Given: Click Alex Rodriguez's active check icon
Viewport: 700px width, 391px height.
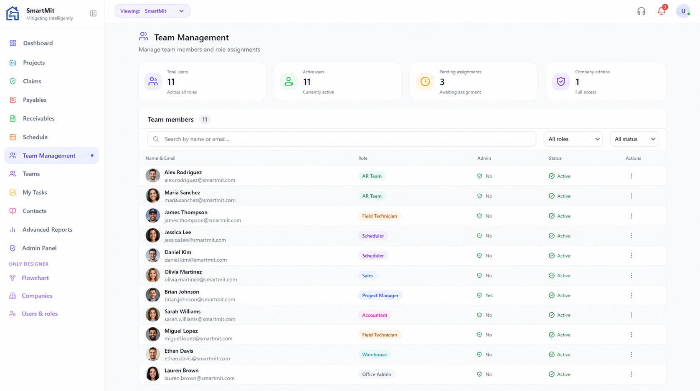Looking at the screenshot, I should pyautogui.click(x=552, y=176).
